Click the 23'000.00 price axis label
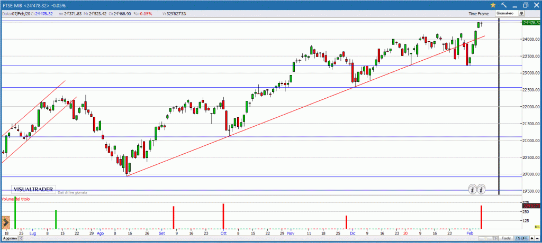542x243 pixels. click(531, 73)
